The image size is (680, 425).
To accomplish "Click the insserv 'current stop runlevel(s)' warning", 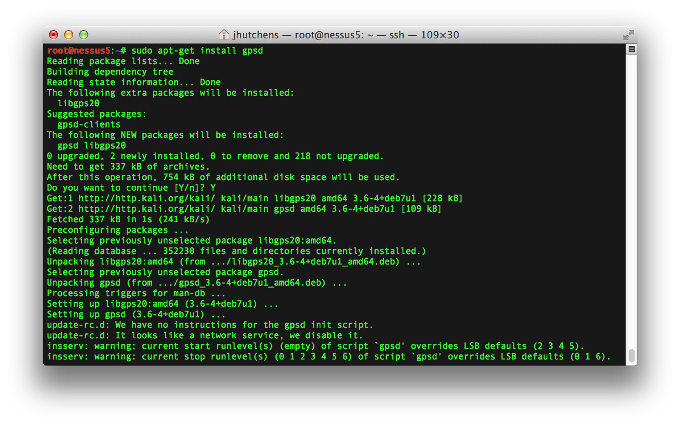I will 329,357.
